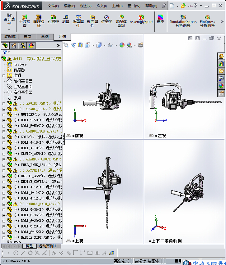This screenshot has height=265, width=226.
Task: Open the filter dropdown arrow in tree
Action: point(9,52)
